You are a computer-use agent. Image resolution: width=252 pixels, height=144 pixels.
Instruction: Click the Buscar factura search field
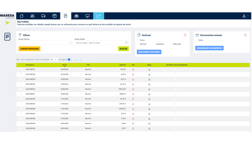pyautogui.click(x=45, y=43)
